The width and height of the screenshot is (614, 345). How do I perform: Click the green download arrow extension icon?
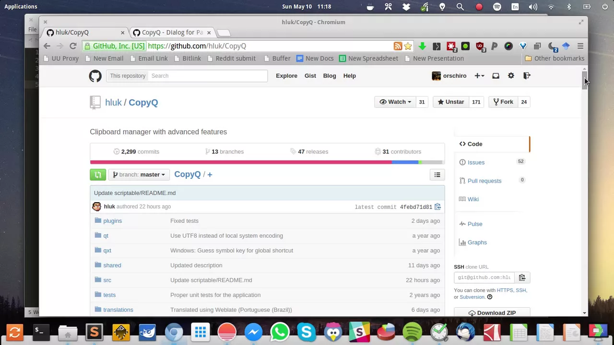[x=422, y=46]
